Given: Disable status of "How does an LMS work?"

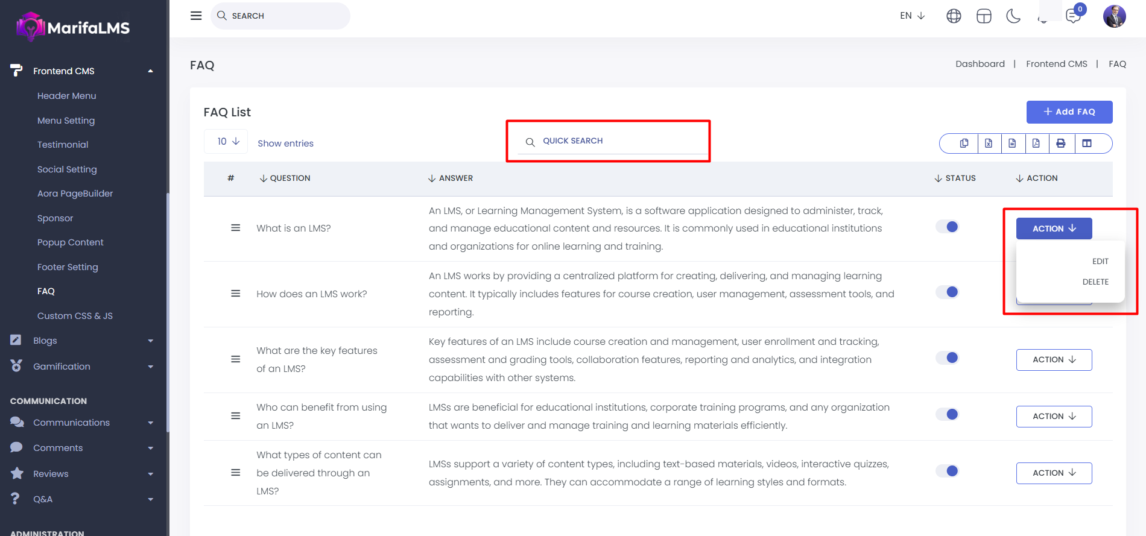Looking at the screenshot, I should 947,292.
